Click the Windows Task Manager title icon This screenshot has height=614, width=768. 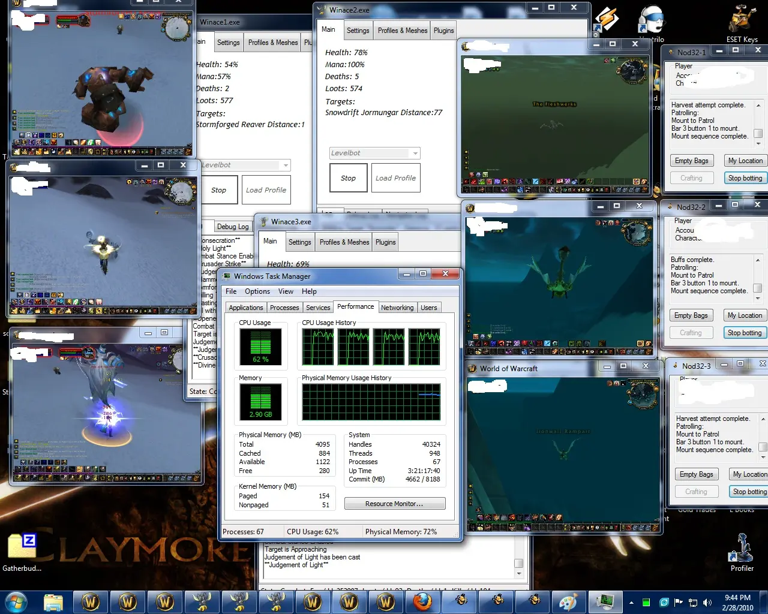pyautogui.click(x=227, y=276)
